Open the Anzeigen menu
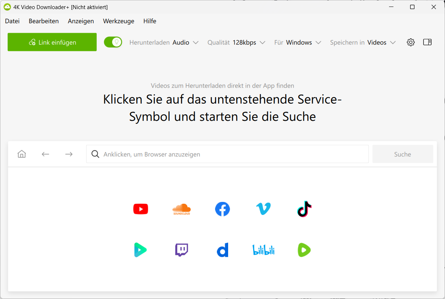This screenshot has height=299, width=445. (x=81, y=21)
